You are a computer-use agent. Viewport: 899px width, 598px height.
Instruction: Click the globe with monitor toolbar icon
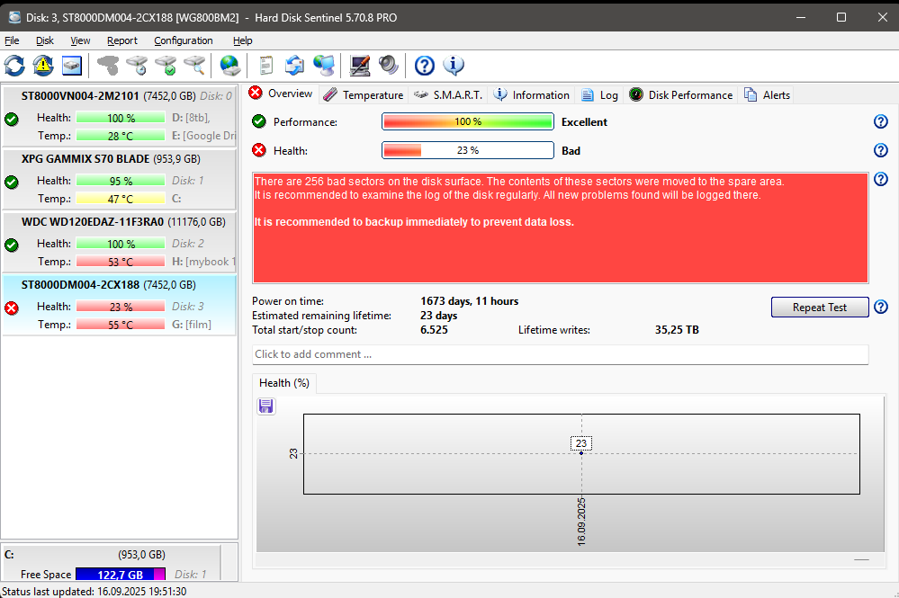pos(324,66)
